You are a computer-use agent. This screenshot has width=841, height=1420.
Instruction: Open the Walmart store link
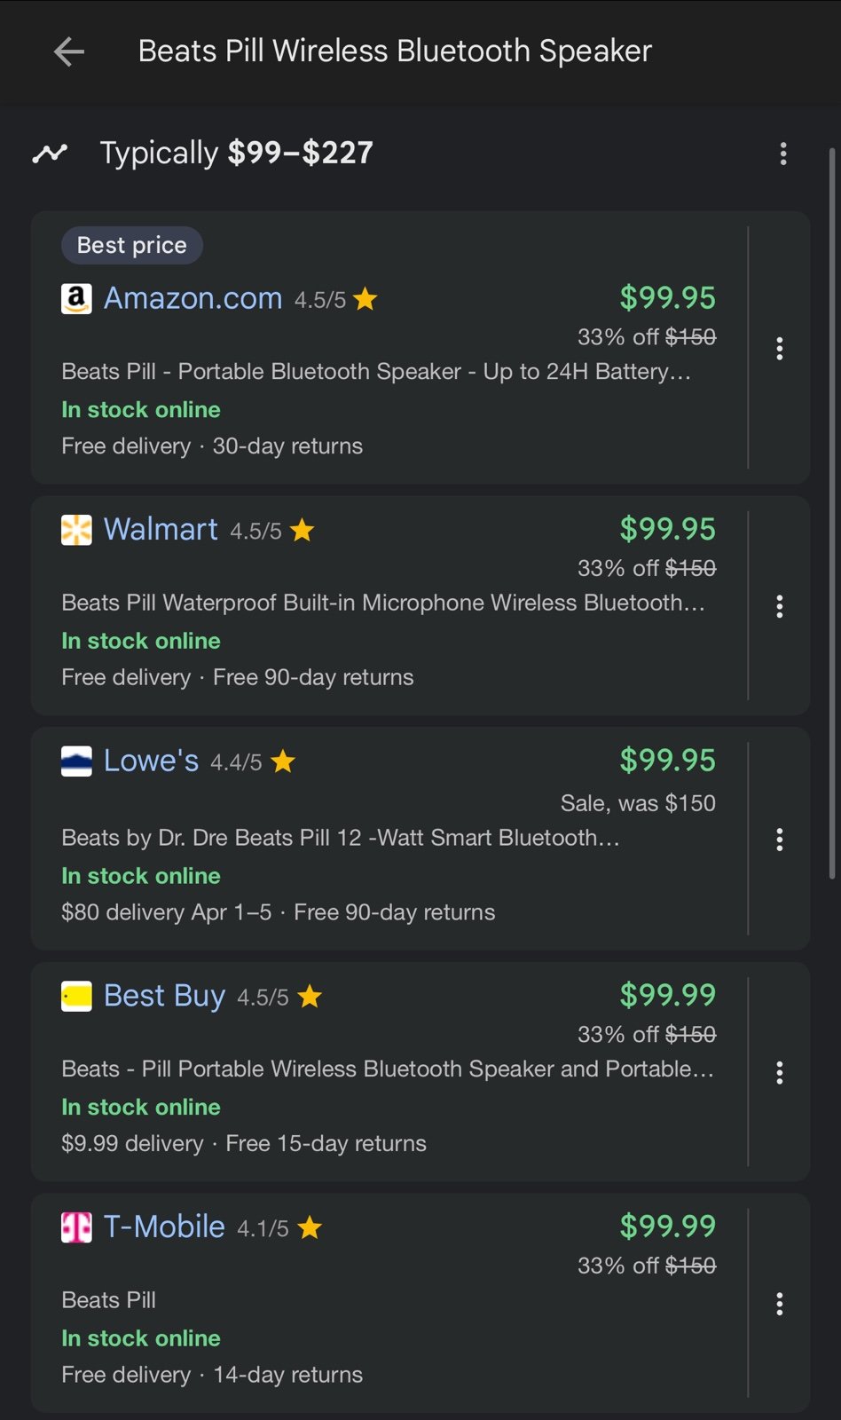161,529
